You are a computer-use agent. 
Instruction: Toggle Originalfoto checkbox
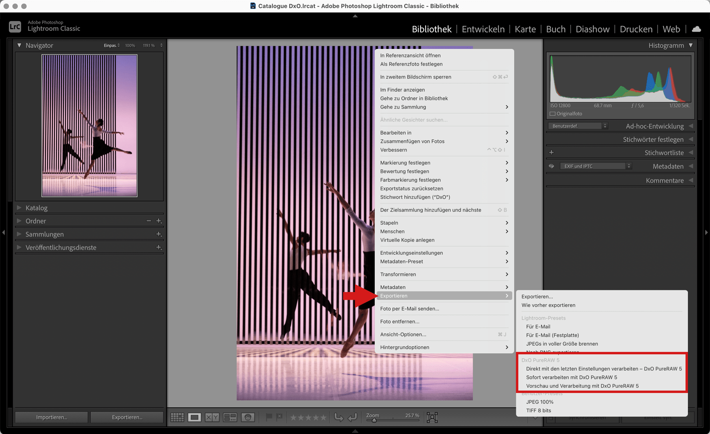553,114
